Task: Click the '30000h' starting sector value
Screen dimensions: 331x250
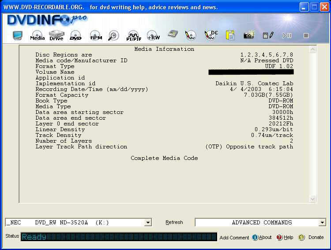Action: coord(282,112)
